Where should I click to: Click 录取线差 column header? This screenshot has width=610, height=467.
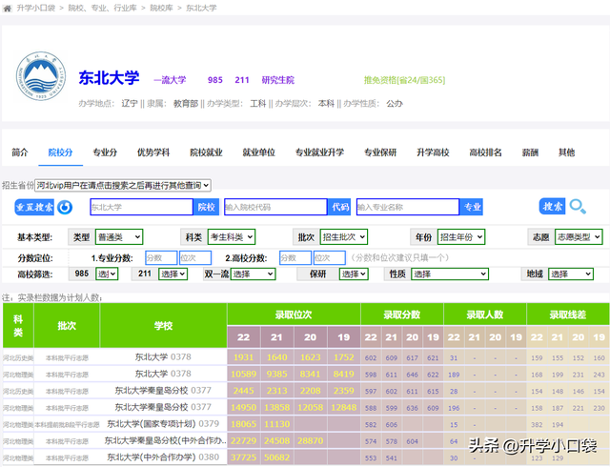[x=568, y=315]
